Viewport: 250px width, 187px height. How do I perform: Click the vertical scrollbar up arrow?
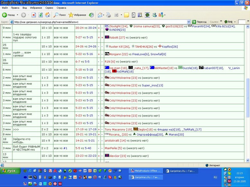click(x=248, y=27)
